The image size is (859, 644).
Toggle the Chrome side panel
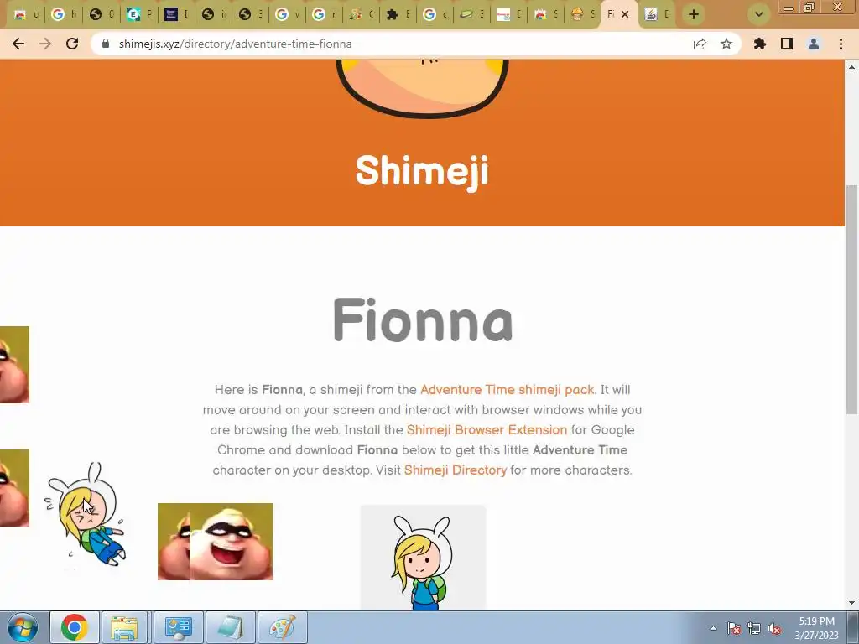click(787, 44)
